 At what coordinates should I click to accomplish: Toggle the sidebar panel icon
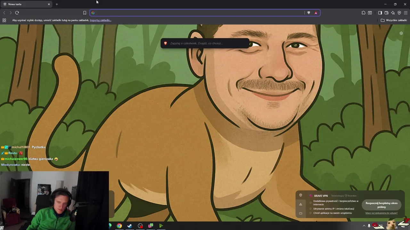pyautogui.click(x=380, y=13)
